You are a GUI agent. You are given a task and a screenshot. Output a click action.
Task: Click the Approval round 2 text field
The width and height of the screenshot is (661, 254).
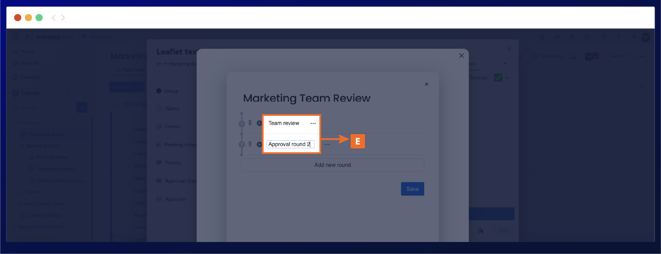coord(290,145)
